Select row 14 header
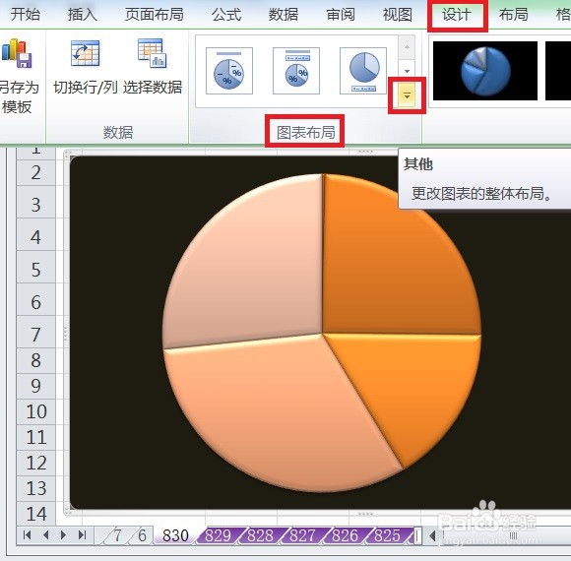The height and width of the screenshot is (561, 571). click(x=35, y=514)
